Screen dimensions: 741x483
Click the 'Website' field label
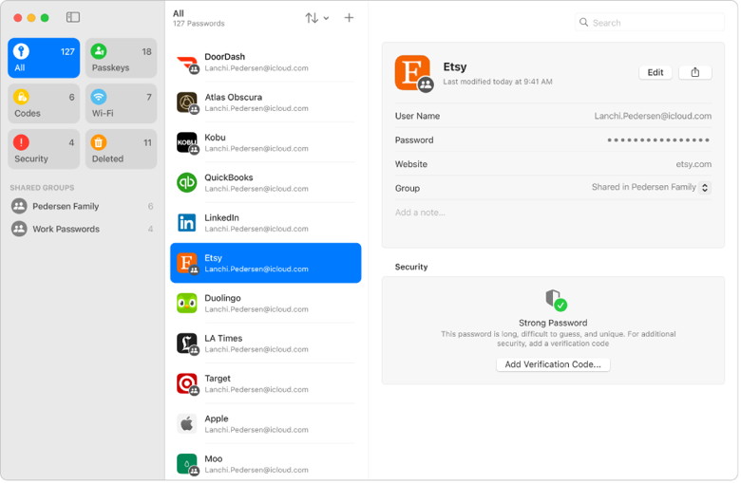pos(411,164)
